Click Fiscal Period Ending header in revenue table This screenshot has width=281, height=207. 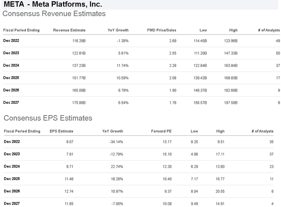21,30
